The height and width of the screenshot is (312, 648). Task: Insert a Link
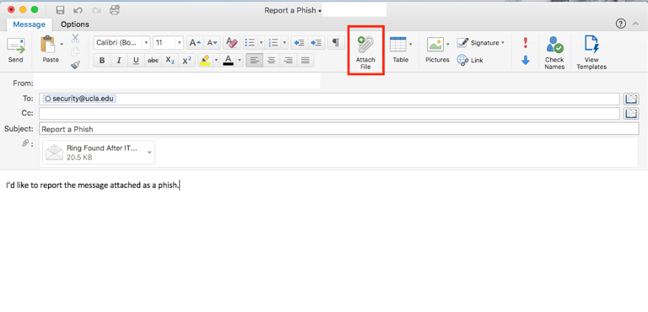pos(470,61)
